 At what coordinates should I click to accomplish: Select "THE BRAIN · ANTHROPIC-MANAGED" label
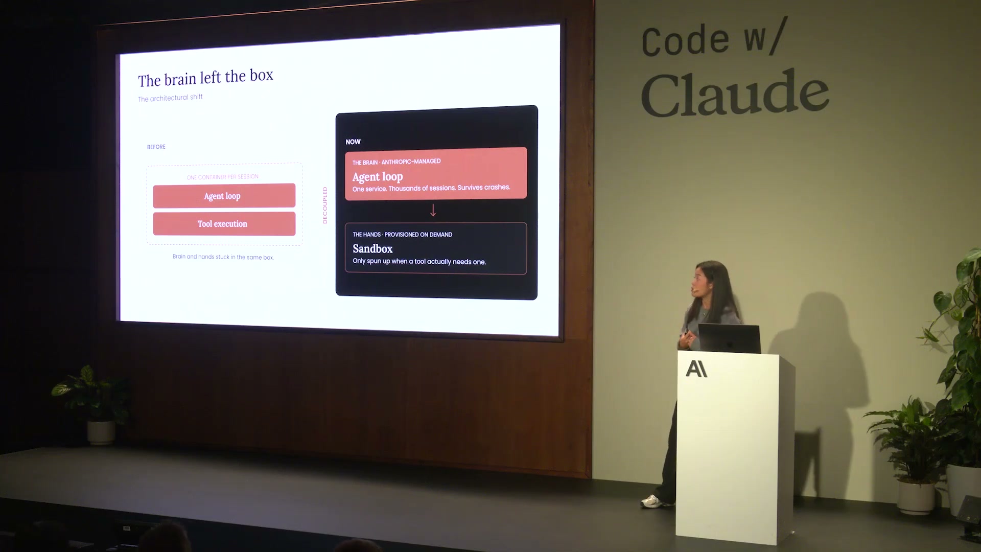point(396,162)
